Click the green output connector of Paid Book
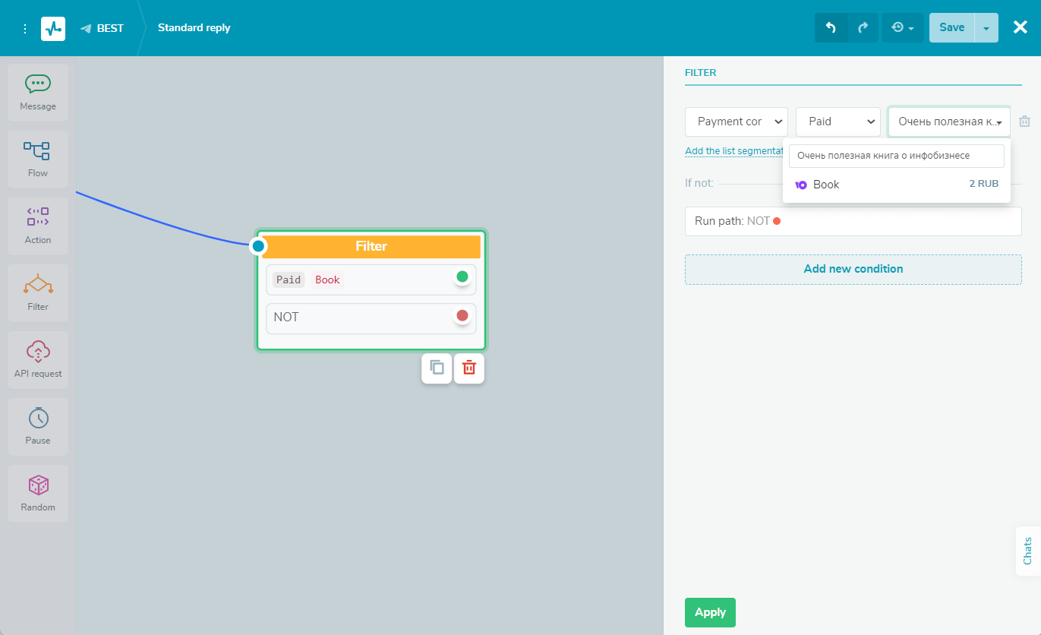The height and width of the screenshot is (635, 1041). (462, 276)
